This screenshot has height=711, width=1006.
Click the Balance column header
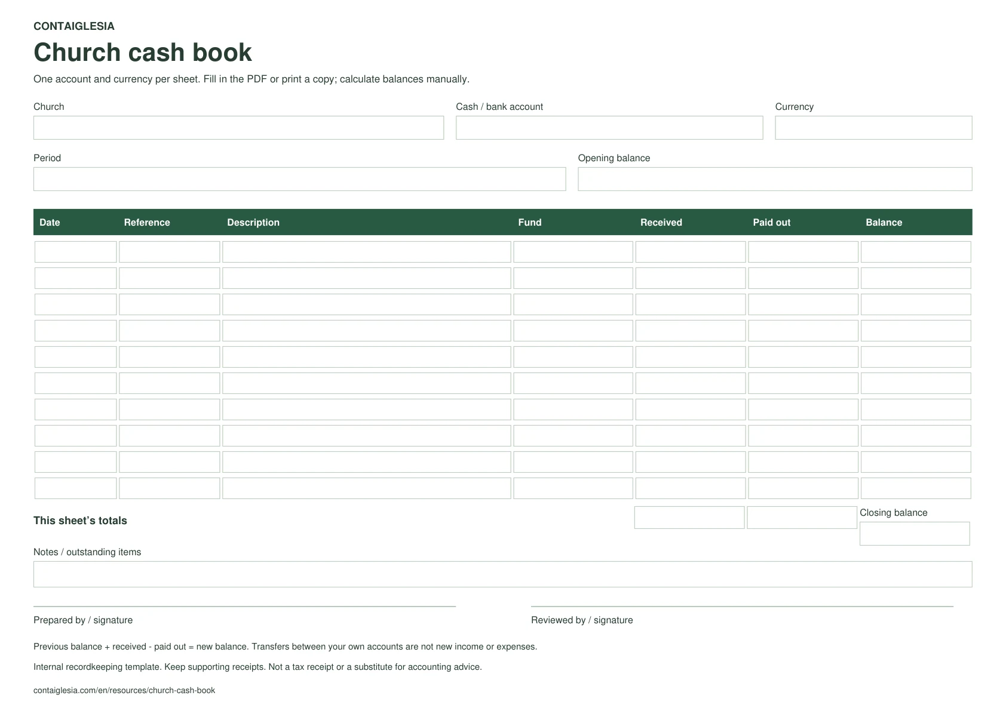click(x=884, y=222)
